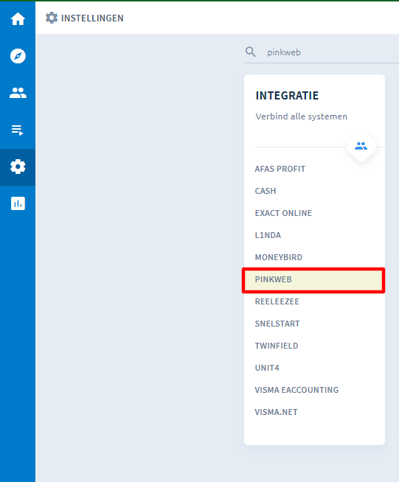Open the Reeleezee integration
The image size is (399, 482).
[x=277, y=301]
